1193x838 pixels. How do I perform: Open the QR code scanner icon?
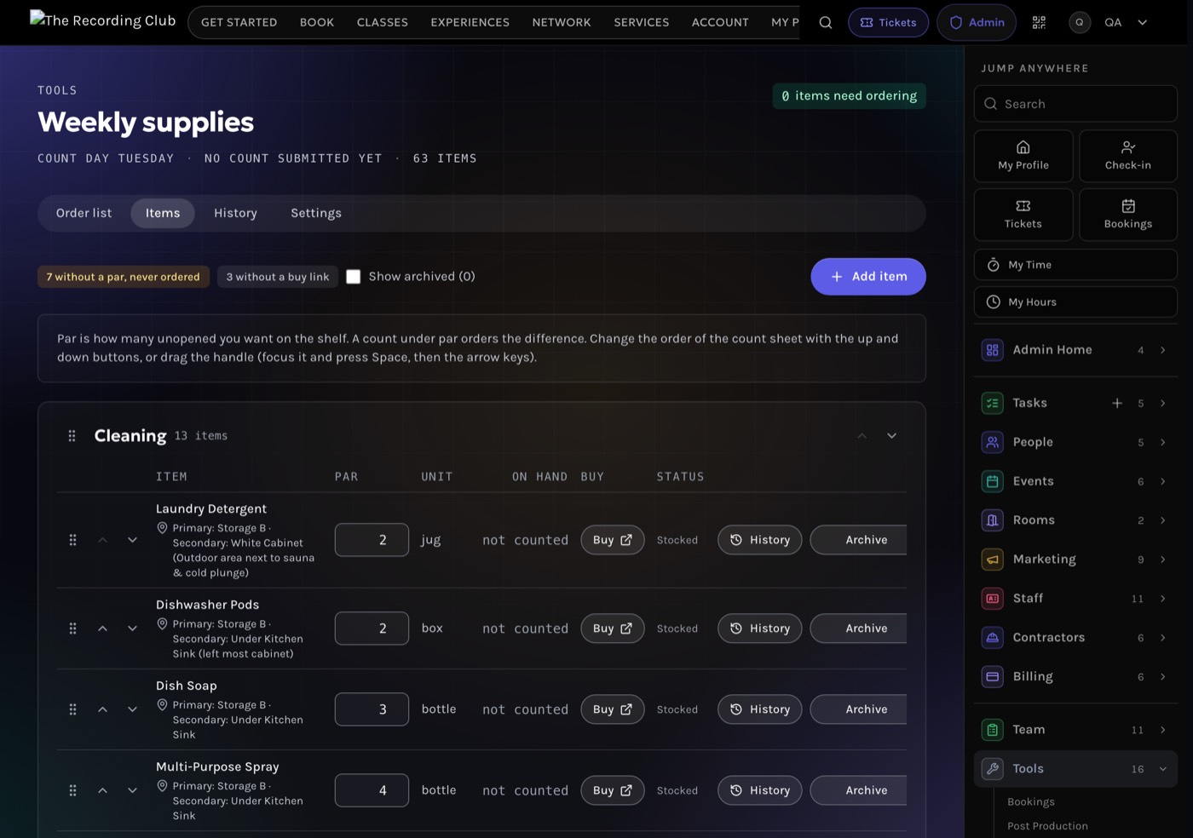(1039, 23)
